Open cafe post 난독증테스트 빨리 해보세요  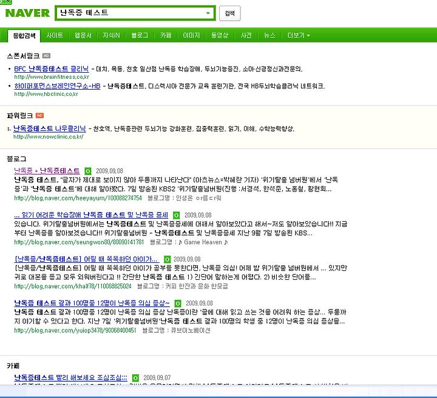pos(70,377)
